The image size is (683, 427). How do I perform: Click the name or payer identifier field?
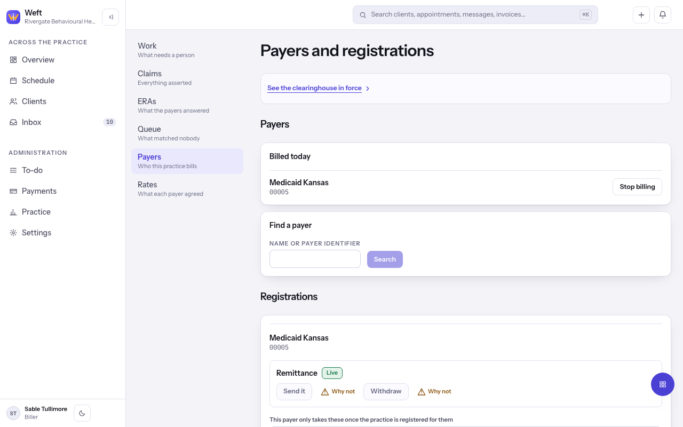(x=315, y=259)
